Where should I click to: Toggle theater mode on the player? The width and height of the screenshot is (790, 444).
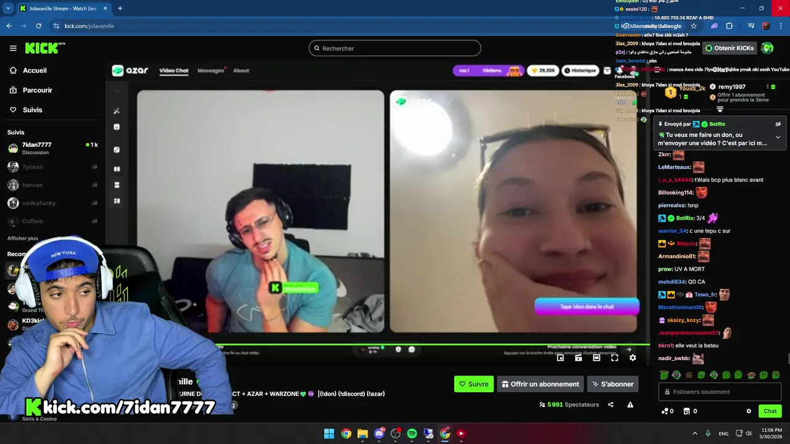596,358
